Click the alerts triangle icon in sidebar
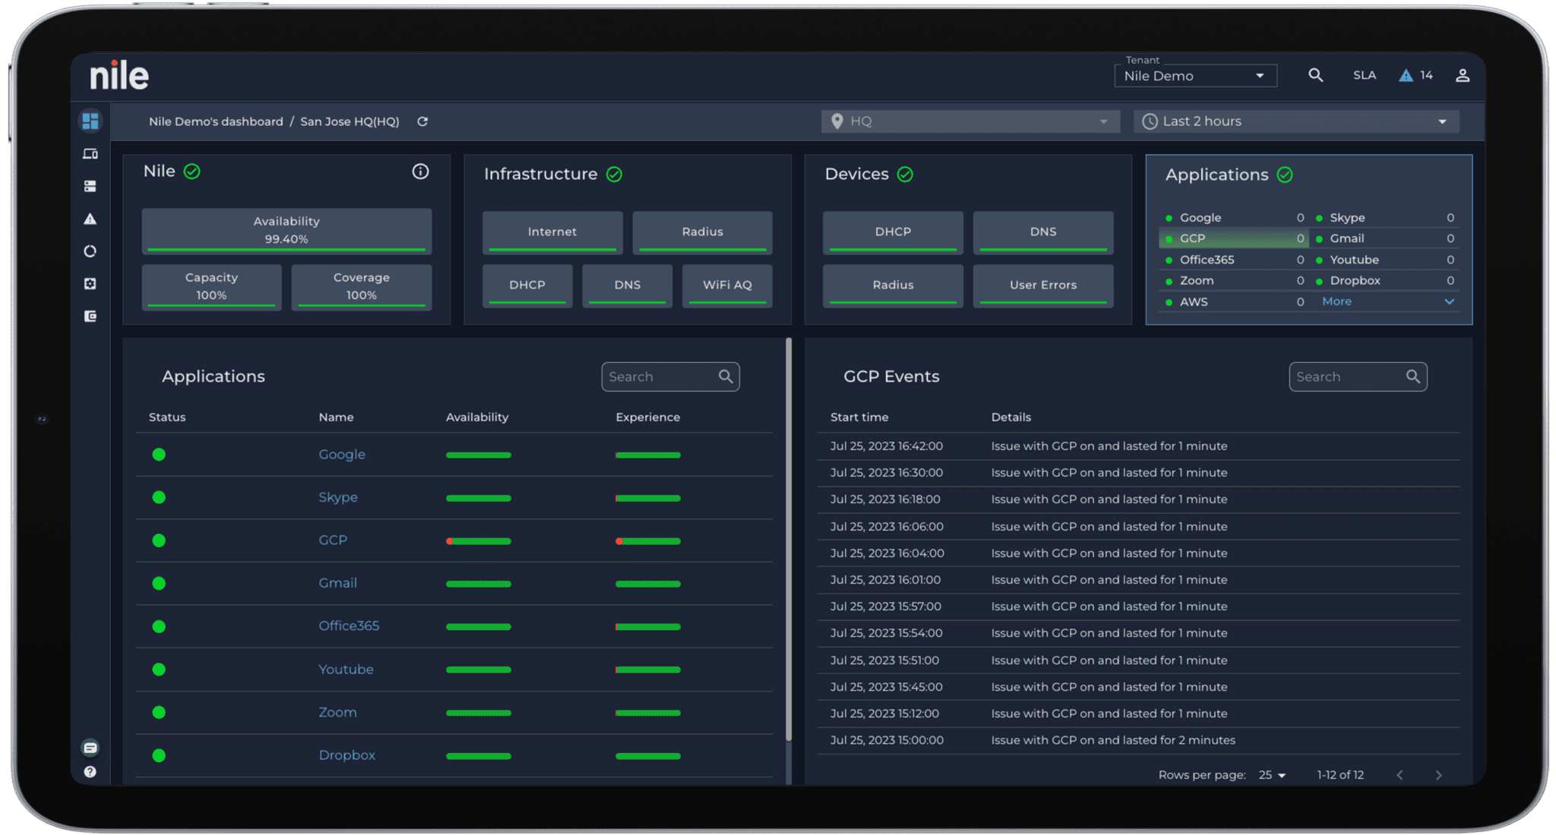The width and height of the screenshot is (1556, 835). (90, 219)
